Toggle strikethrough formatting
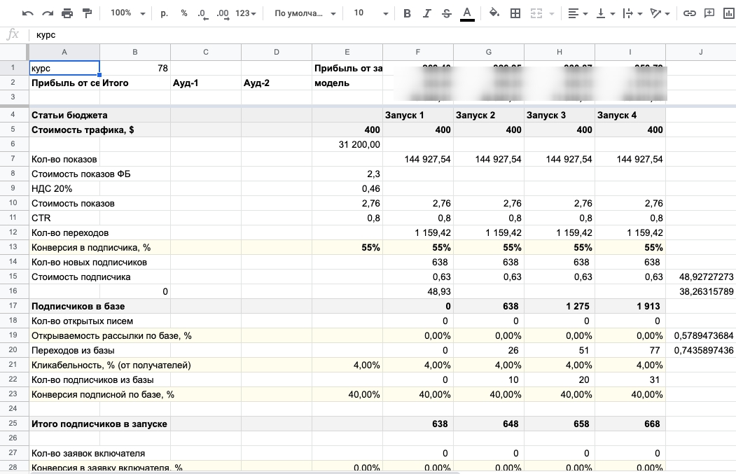This screenshot has width=736, height=474. [447, 13]
